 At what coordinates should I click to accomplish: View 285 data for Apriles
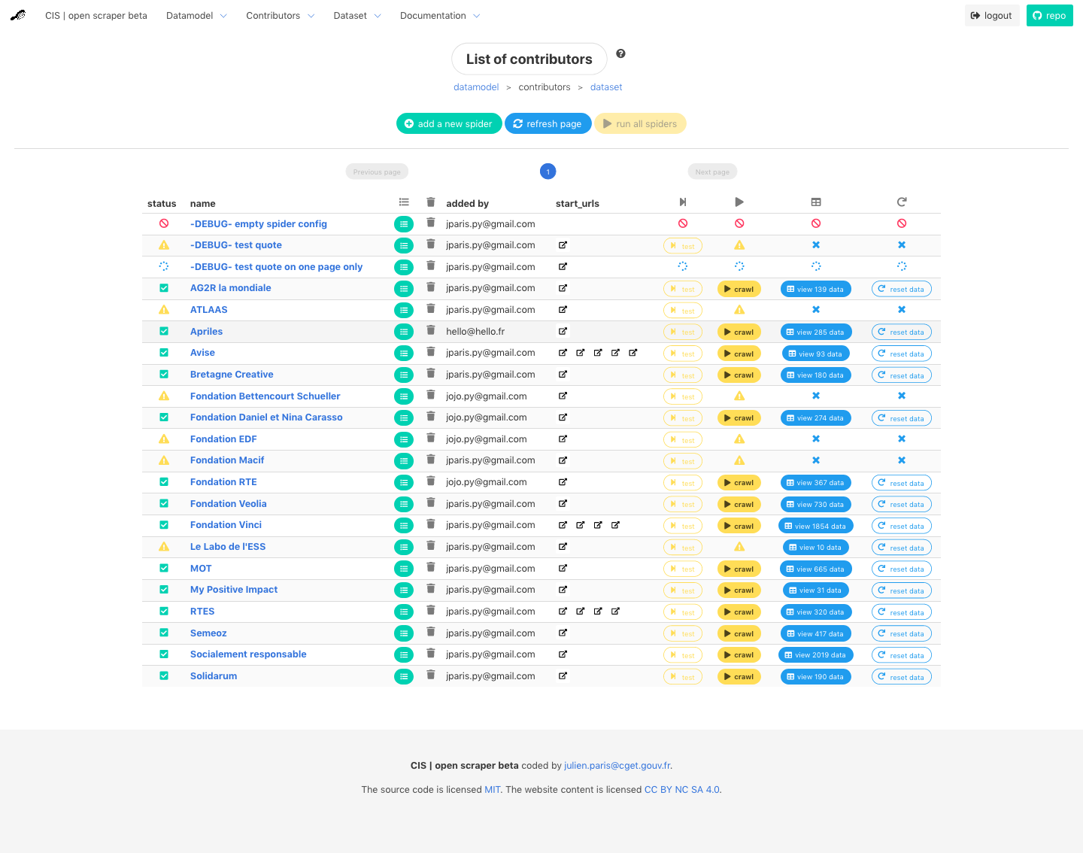pyautogui.click(x=815, y=332)
